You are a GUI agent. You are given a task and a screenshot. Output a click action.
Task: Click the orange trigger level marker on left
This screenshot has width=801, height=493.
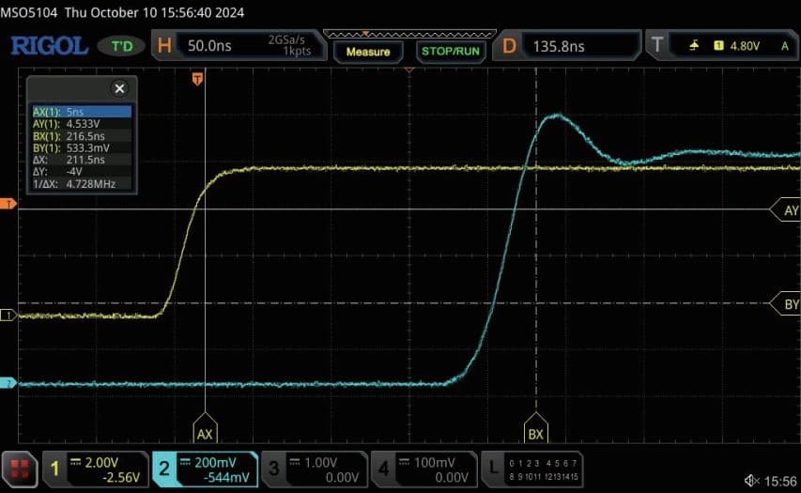pyautogui.click(x=8, y=204)
